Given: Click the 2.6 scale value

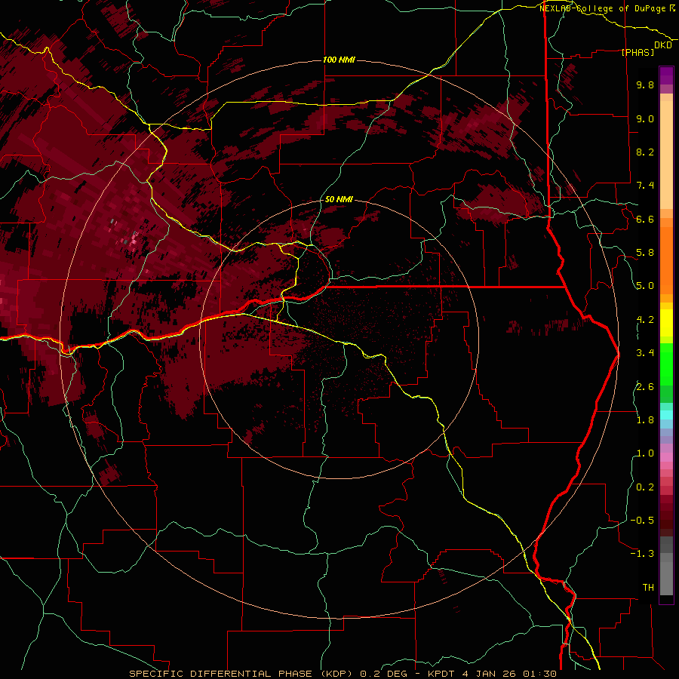Looking at the screenshot, I should (x=645, y=387).
